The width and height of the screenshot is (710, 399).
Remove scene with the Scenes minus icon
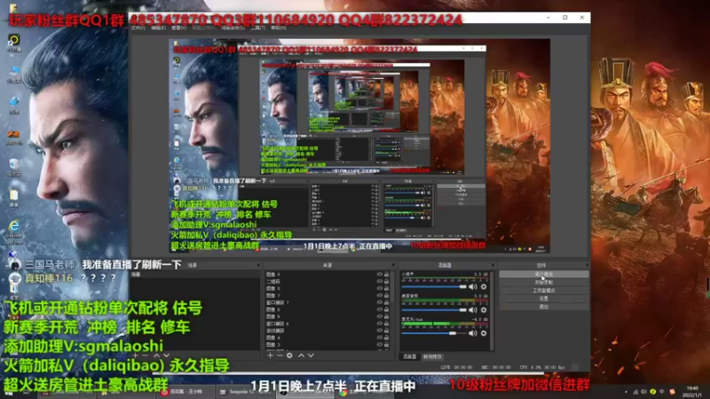(145, 356)
